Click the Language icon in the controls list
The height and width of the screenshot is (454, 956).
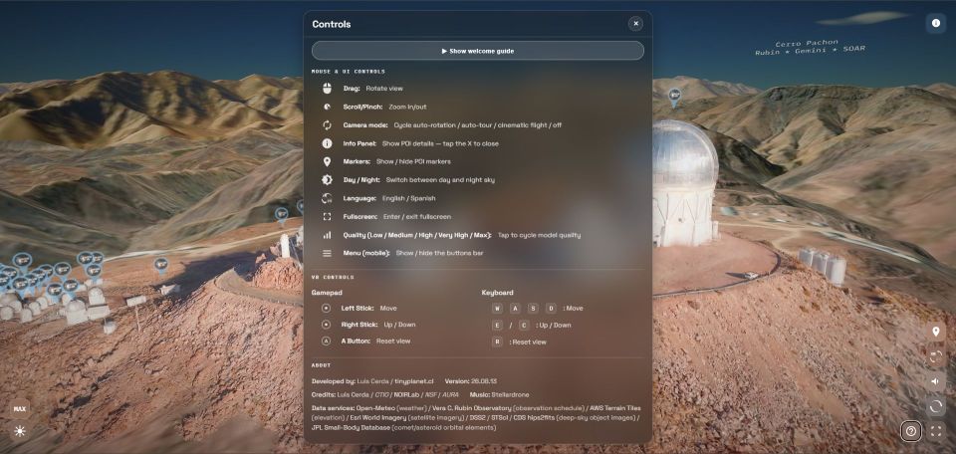[x=327, y=198]
